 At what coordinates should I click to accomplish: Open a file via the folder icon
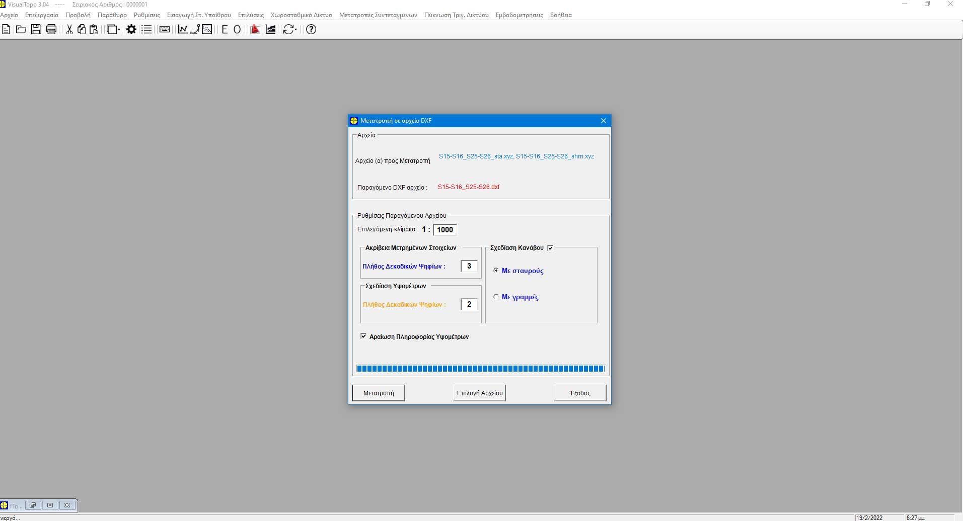(21, 30)
